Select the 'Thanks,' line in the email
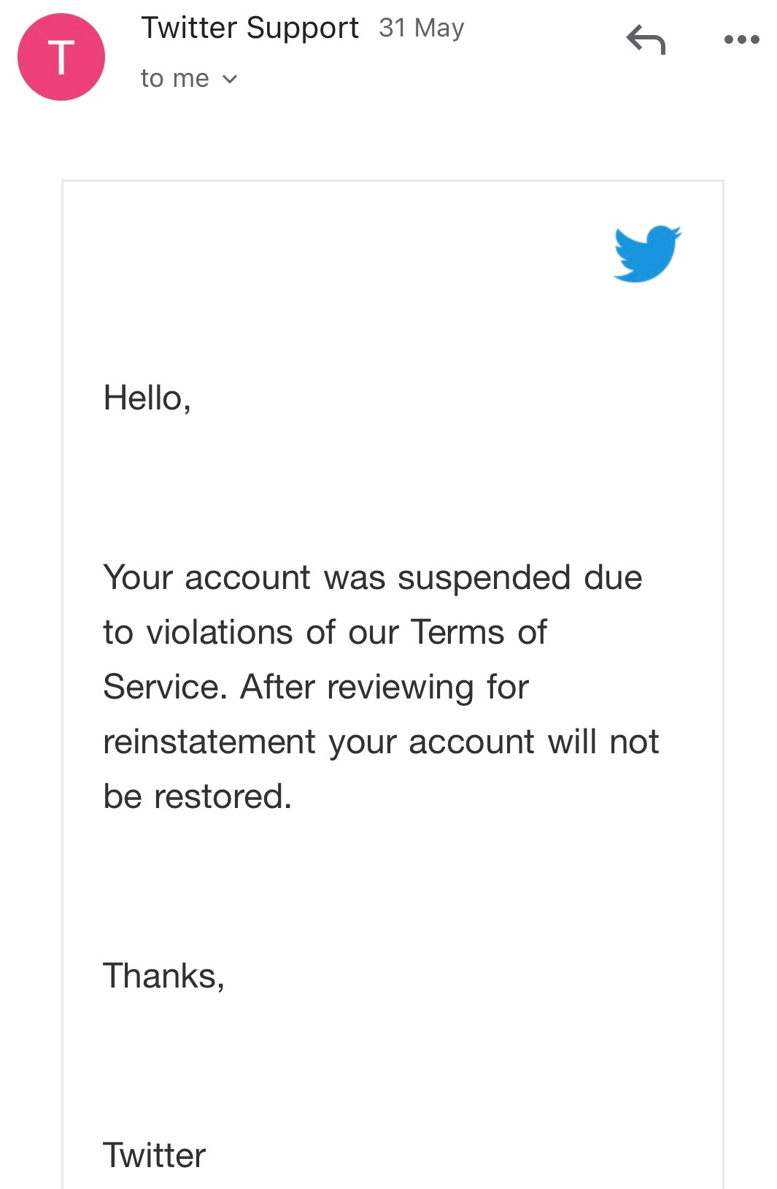 [165, 974]
